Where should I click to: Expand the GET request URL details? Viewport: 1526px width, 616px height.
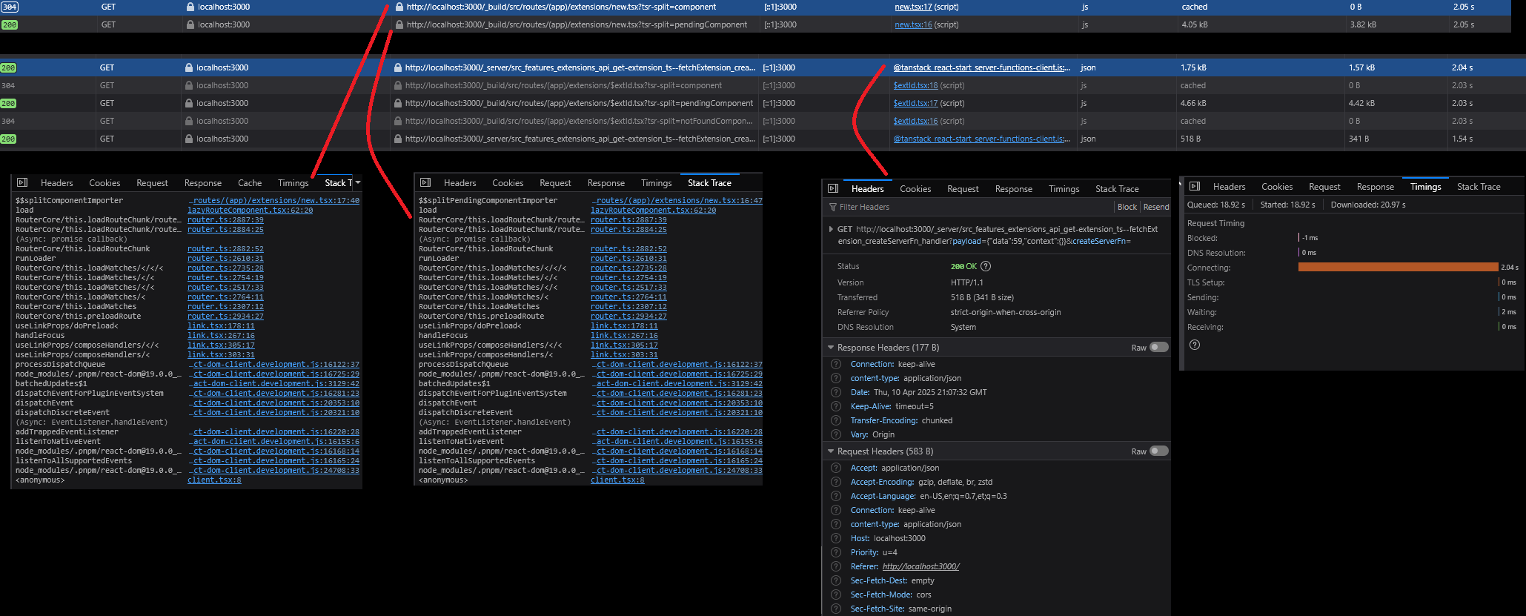(x=831, y=229)
